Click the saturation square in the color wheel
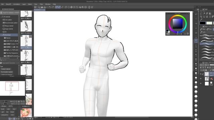The height and width of the screenshot is (120, 214). (178, 24)
